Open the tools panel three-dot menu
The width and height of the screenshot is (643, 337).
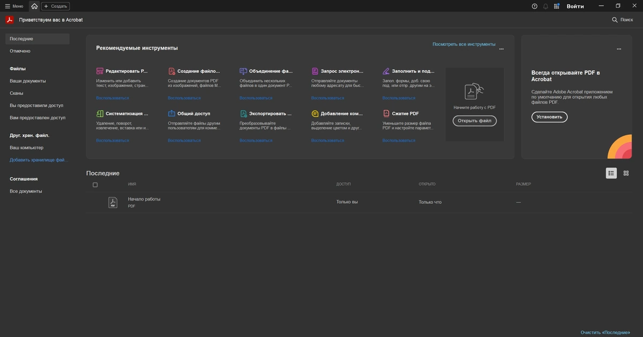coord(502,49)
